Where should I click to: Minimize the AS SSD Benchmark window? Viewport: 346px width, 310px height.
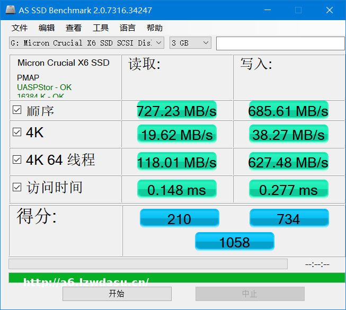269,10
